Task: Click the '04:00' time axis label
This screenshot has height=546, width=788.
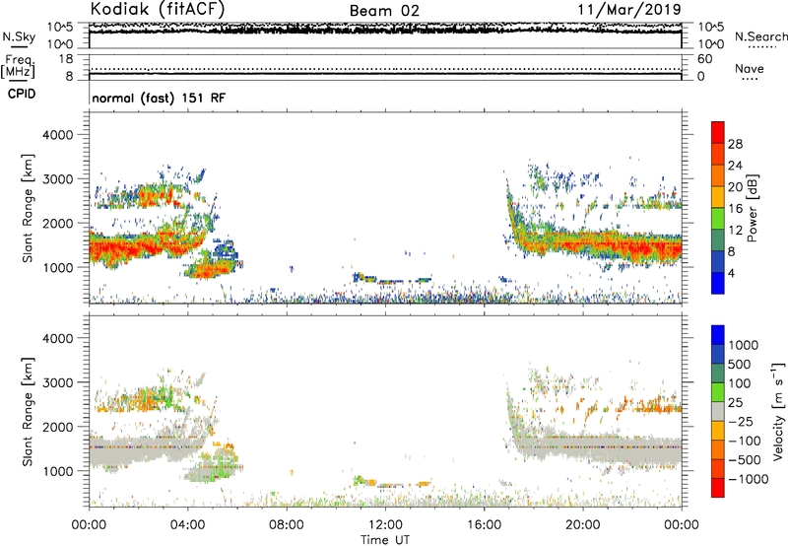Action: pyautogui.click(x=187, y=525)
